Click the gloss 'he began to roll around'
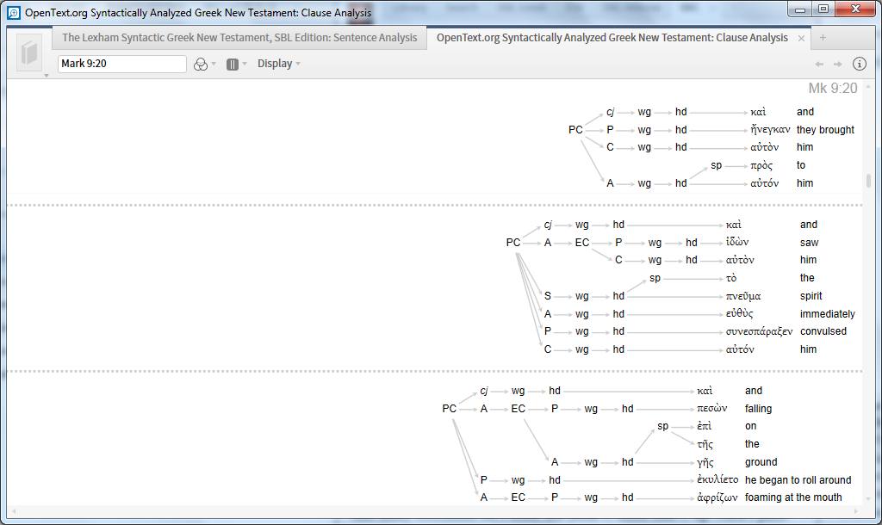Image resolution: width=882 pixels, height=525 pixels. 798,480
